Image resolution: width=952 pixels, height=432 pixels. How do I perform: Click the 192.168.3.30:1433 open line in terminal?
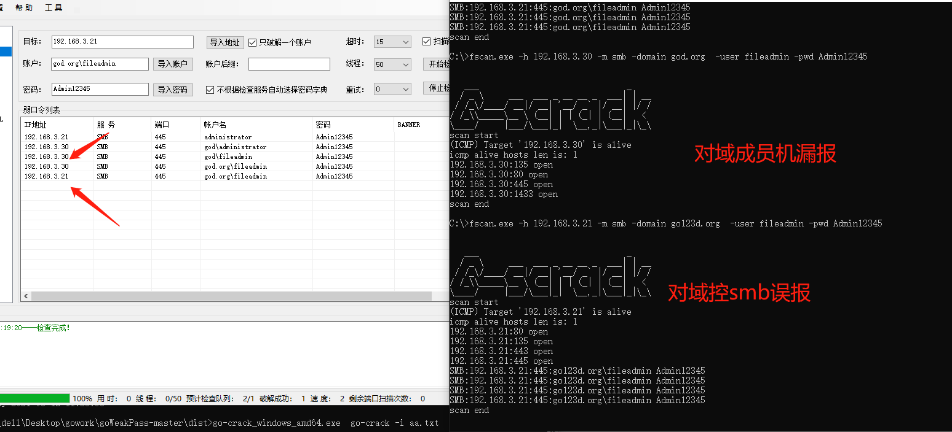click(x=504, y=194)
